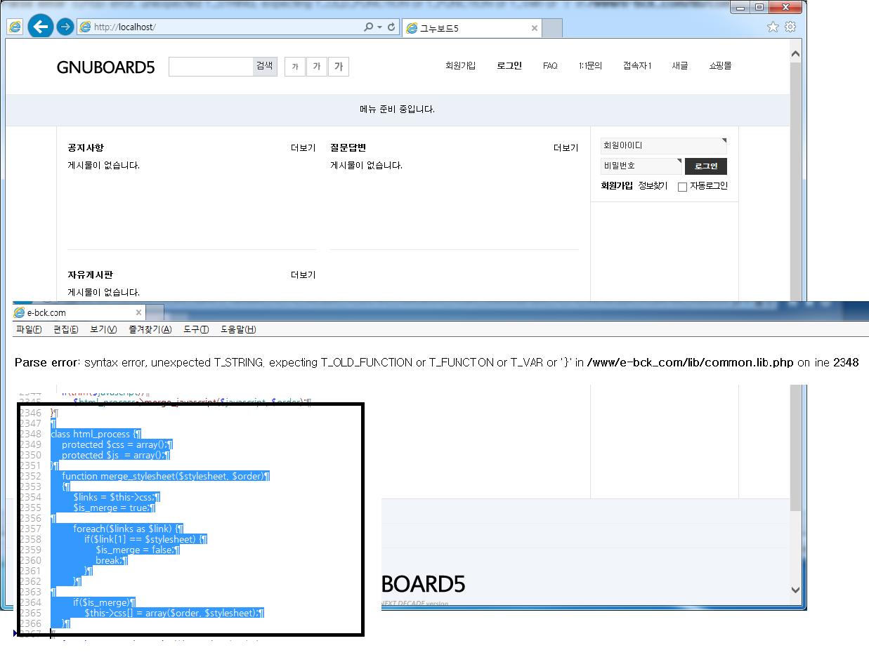
Task: Click the site search input box
Action: (x=211, y=66)
